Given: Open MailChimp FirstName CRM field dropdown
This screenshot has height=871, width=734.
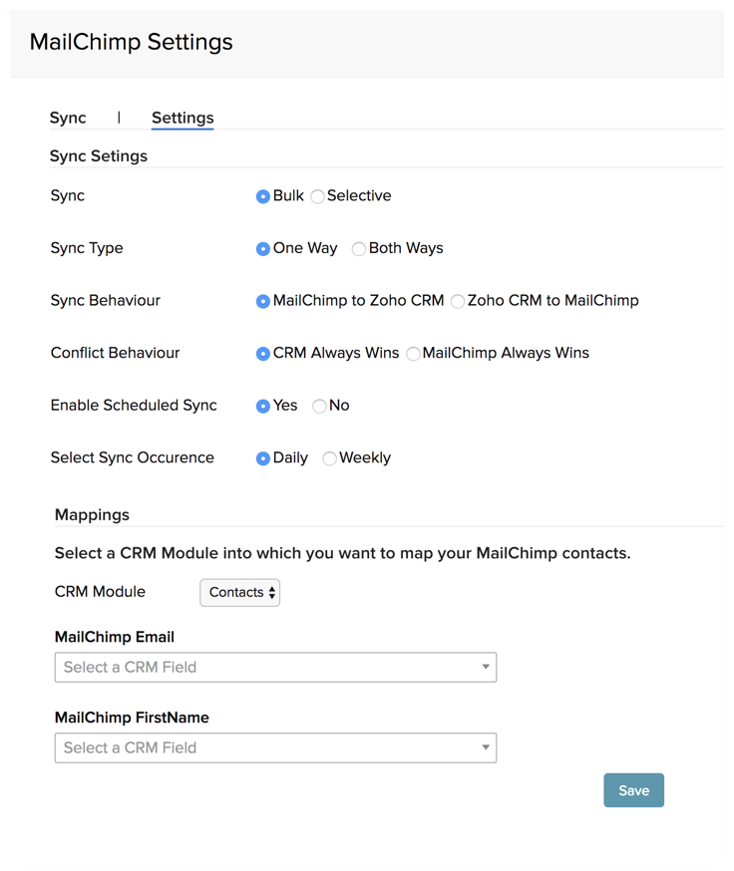Looking at the screenshot, I should coord(275,747).
